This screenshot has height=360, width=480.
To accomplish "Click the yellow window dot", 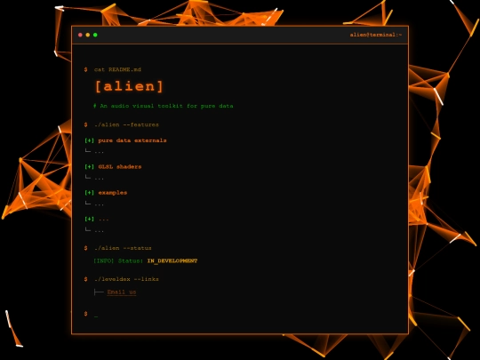I will click(88, 35).
